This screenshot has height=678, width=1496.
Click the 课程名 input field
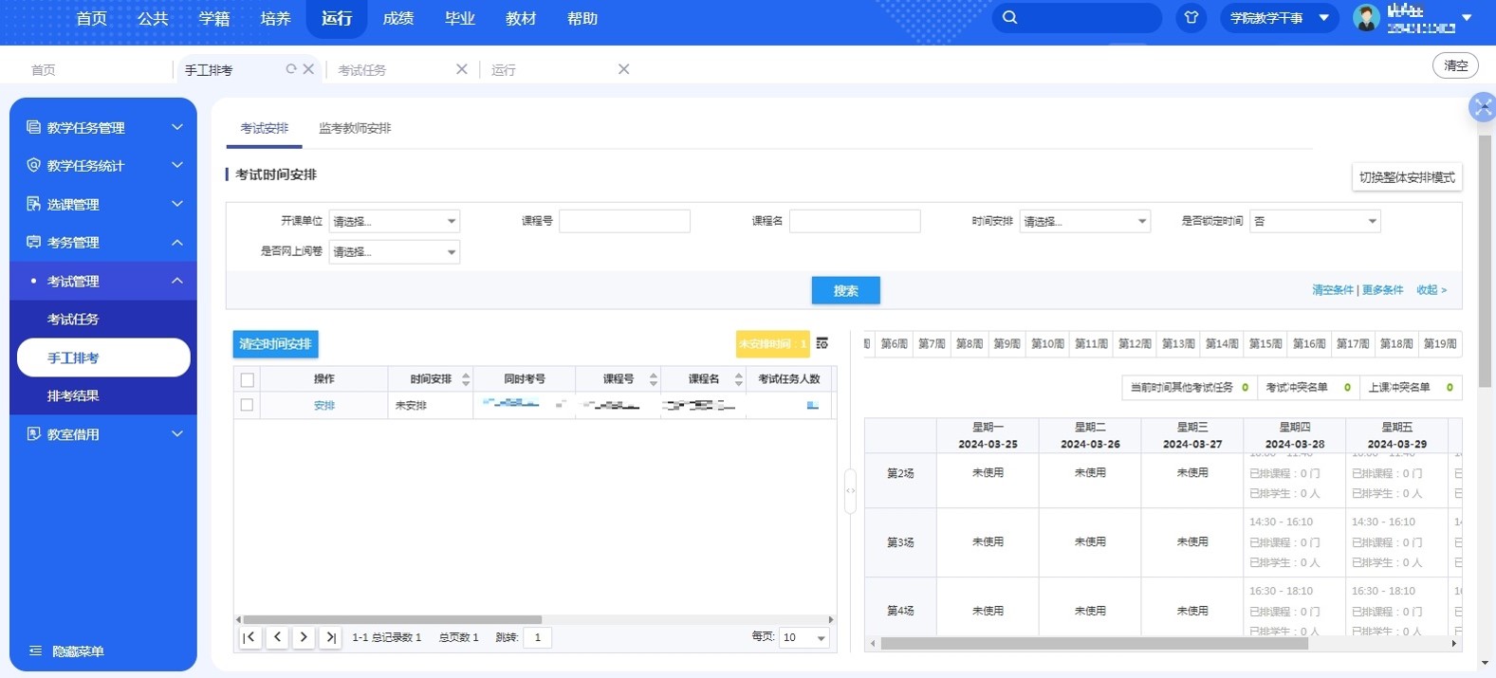pos(855,221)
